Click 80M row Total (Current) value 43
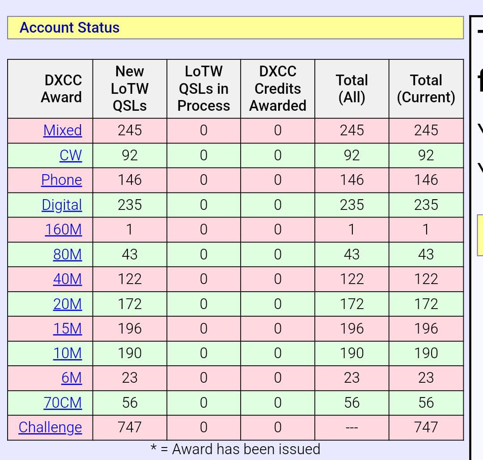This screenshot has height=460, width=483. (426, 255)
